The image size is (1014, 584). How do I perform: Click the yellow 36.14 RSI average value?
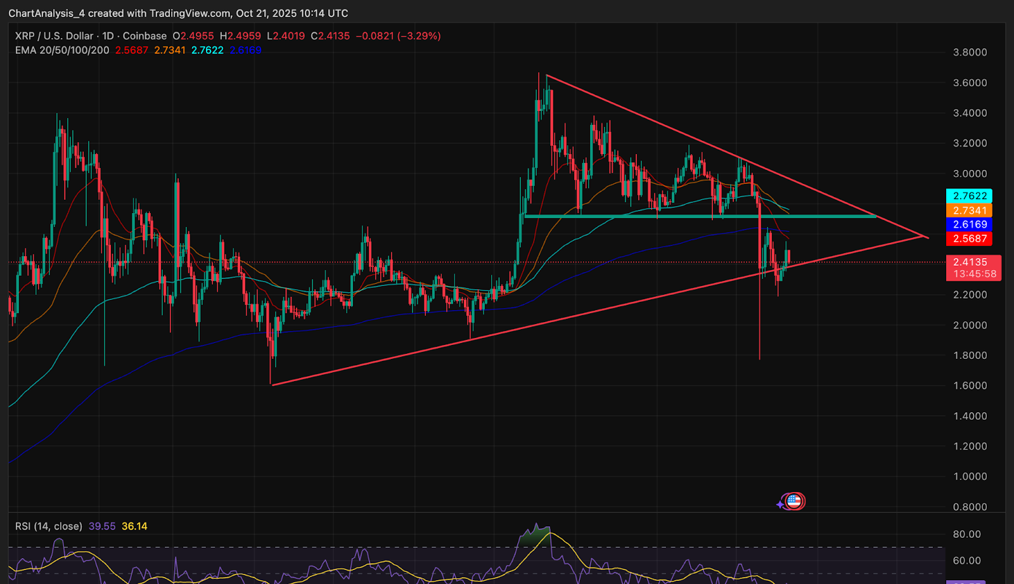(x=134, y=526)
